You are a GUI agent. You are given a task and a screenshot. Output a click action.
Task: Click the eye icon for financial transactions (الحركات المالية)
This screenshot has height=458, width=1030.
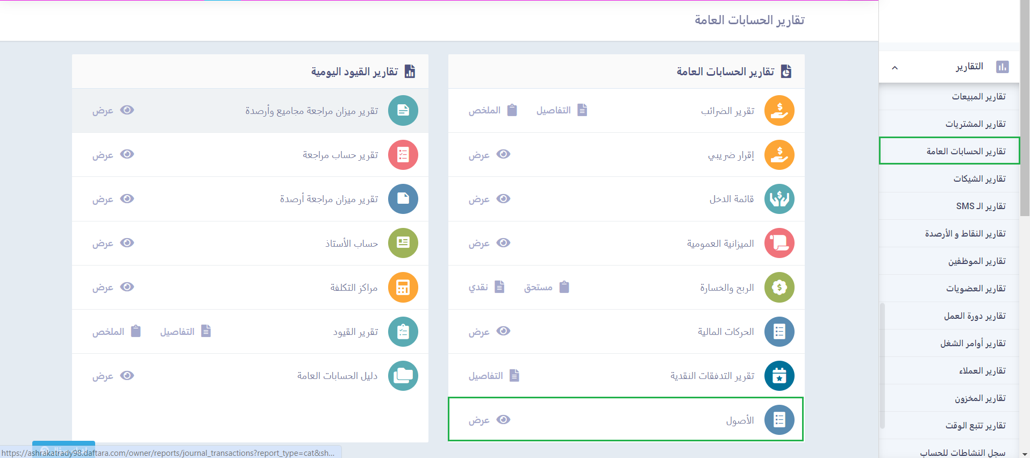point(503,331)
